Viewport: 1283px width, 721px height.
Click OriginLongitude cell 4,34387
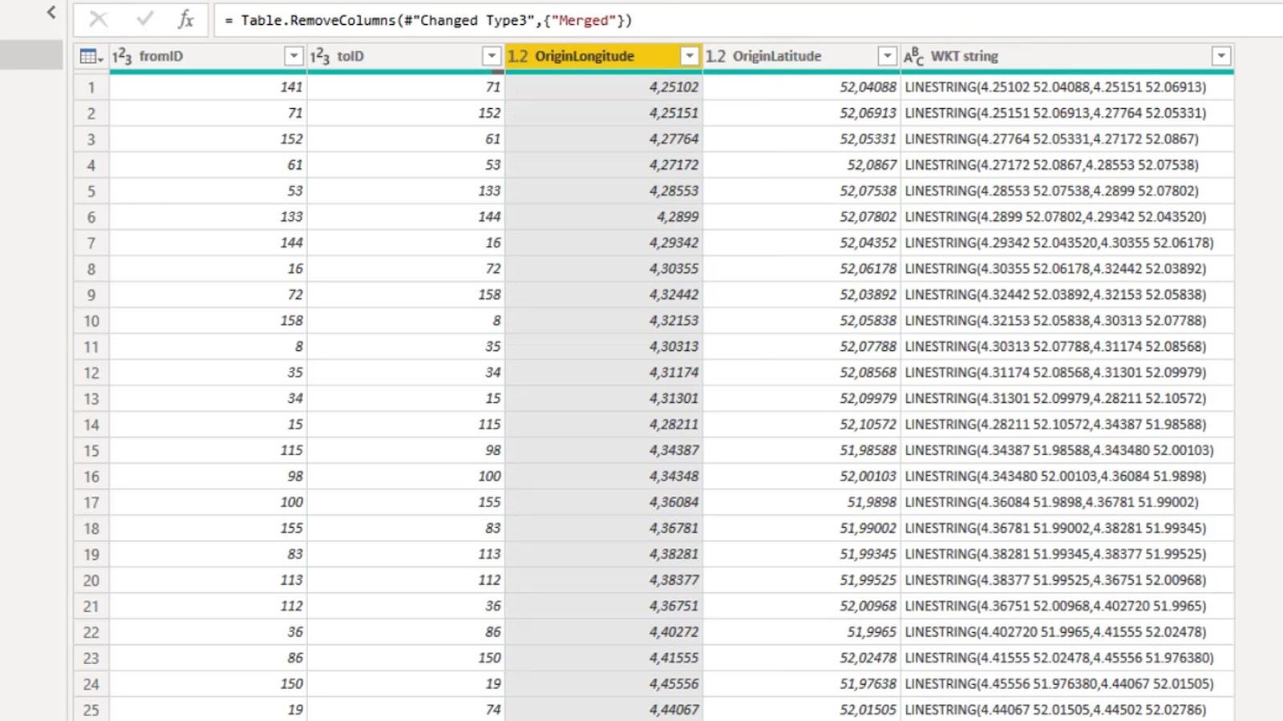tap(604, 450)
